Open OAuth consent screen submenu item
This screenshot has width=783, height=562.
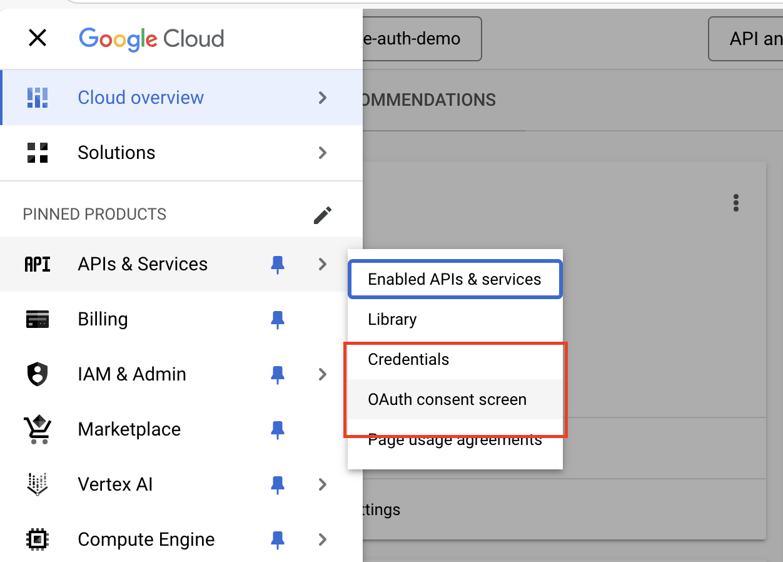(455, 399)
